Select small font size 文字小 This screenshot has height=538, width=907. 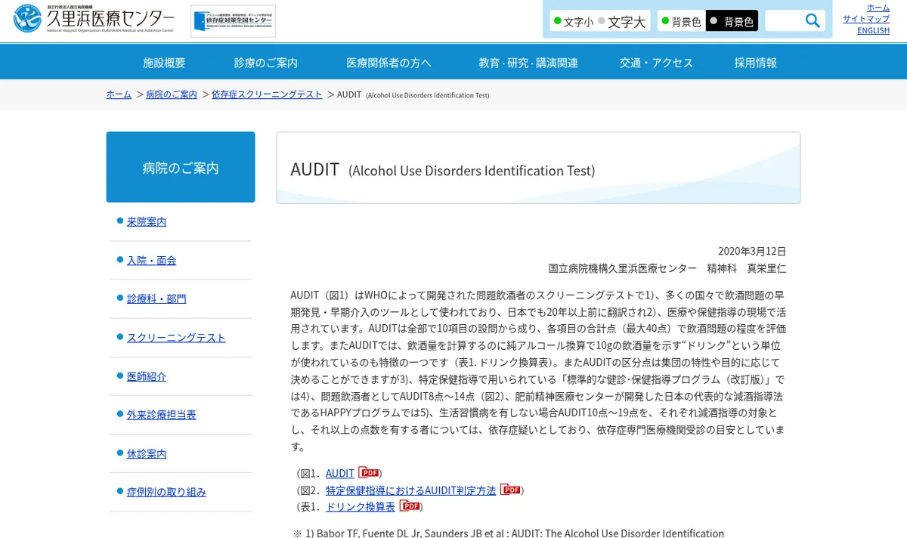pos(574,22)
